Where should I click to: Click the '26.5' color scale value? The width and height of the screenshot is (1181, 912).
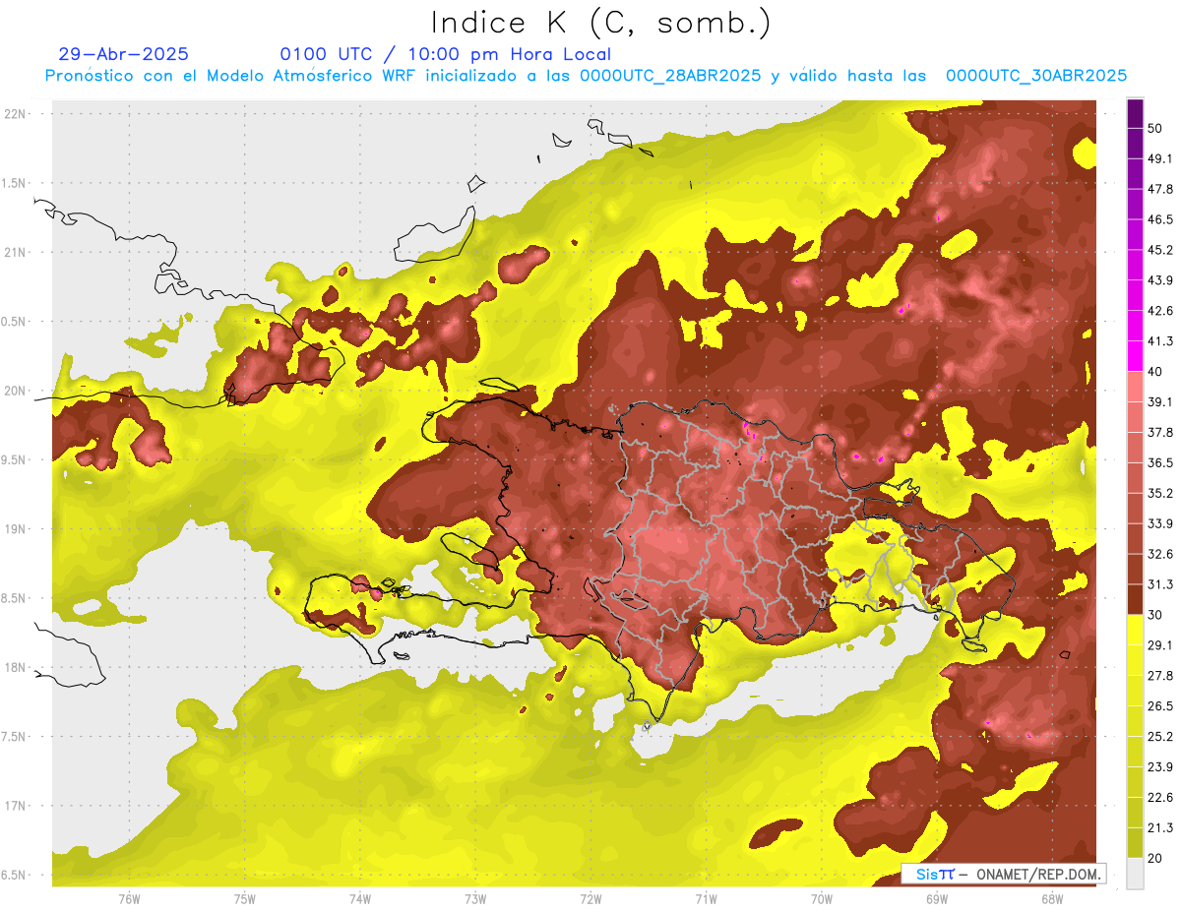point(1160,705)
